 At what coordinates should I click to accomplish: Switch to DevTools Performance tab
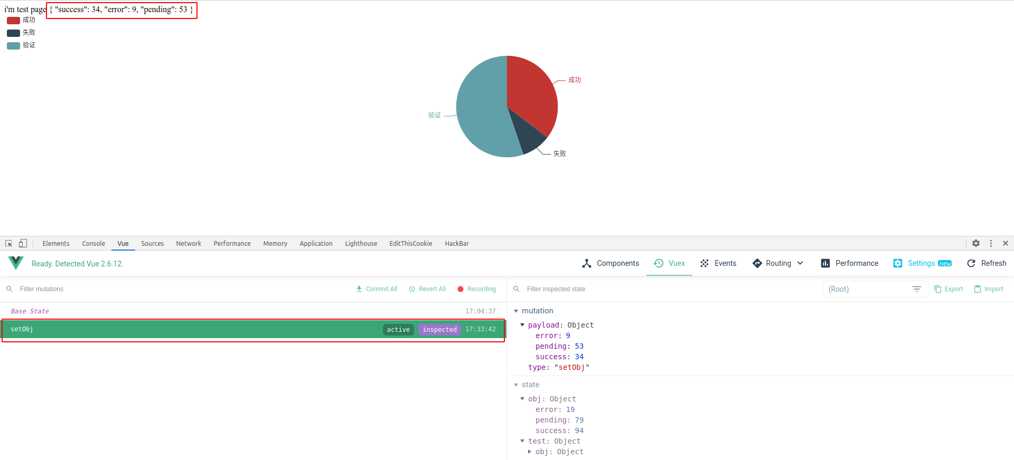(232, 243)
